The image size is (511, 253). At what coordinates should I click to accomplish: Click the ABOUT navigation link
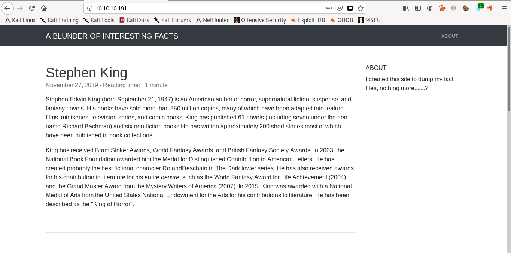coord(450,36)
